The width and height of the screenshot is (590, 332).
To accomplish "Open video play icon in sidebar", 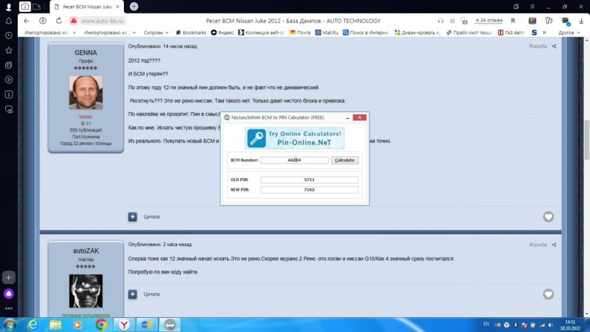I will (x=9, y=80).
